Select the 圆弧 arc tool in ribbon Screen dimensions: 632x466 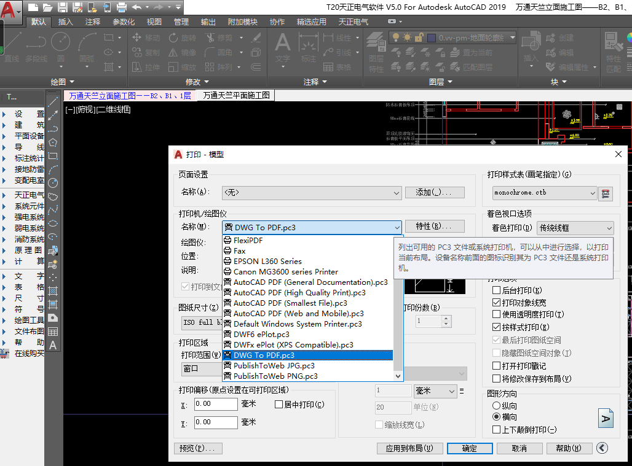tap(87, 48)
